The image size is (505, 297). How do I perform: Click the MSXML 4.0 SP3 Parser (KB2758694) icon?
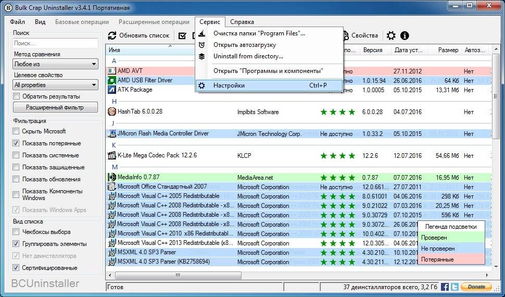coord(111,262)
